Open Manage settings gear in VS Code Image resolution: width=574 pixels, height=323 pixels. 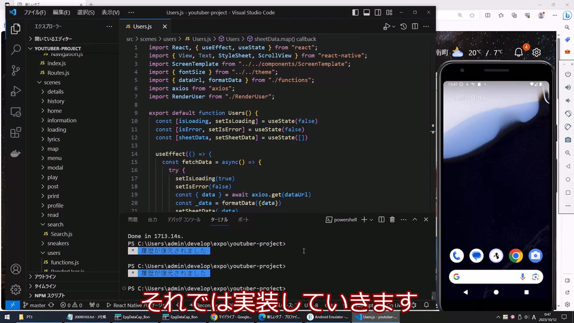(x=16, y=290)
